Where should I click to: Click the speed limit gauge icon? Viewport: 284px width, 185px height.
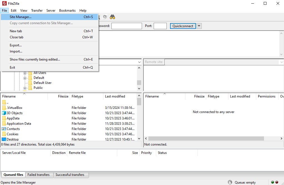230,182
